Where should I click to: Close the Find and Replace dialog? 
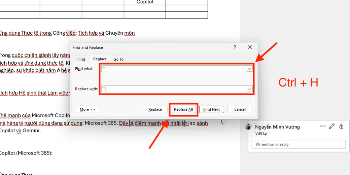point(250,47)
